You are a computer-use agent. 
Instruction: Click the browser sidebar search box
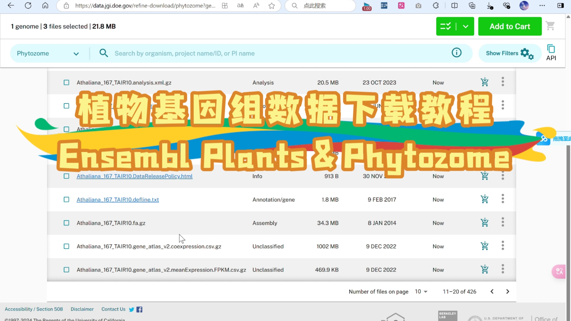(320, 6)
